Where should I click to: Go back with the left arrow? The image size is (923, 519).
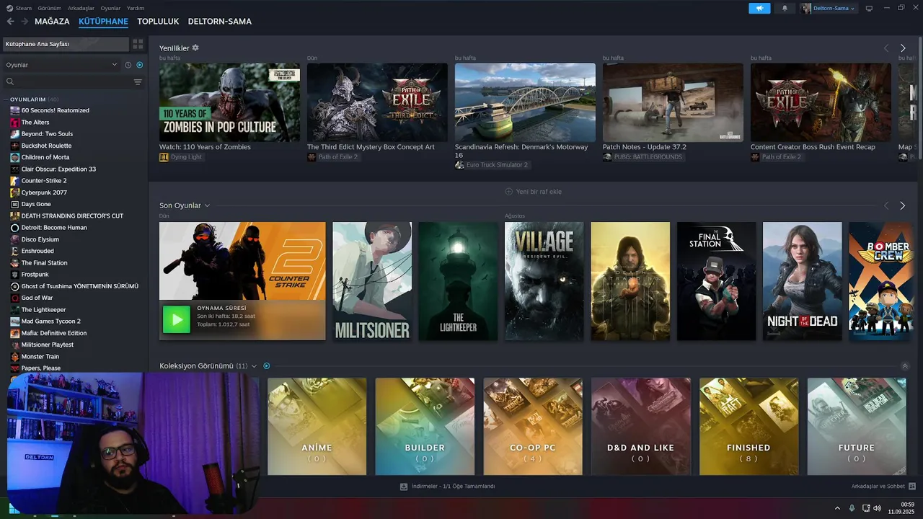tap(10, 22)
